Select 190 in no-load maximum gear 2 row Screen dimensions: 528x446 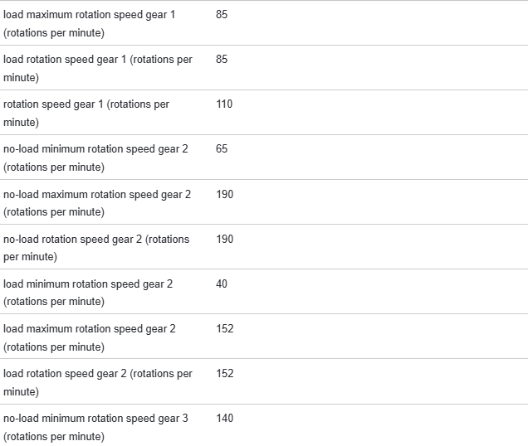point(224,194)
